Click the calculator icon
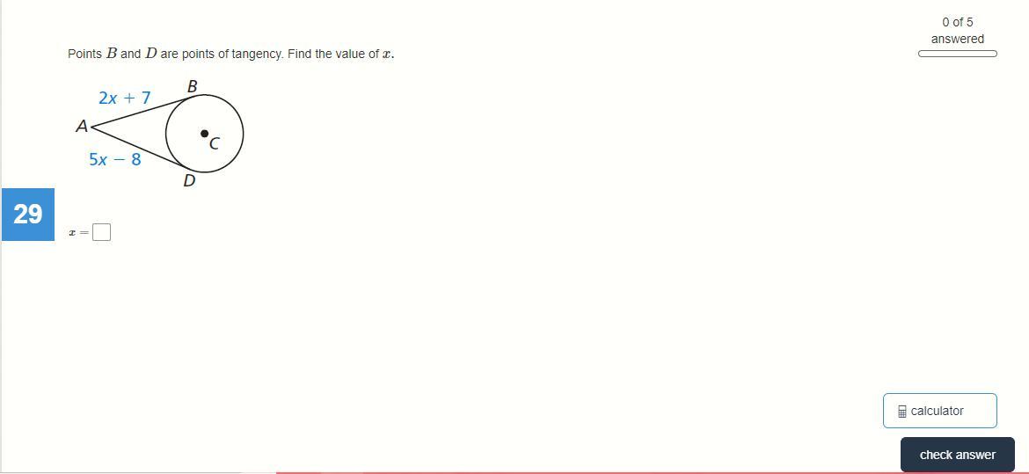The image size is (1029, 474). (902, 412)
